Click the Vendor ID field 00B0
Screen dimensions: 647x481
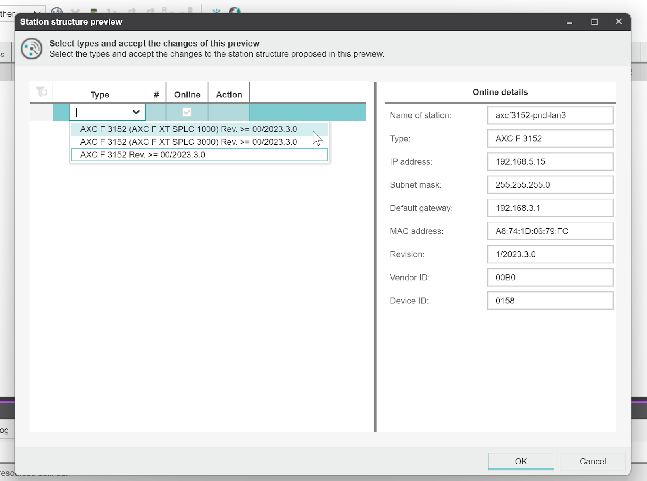pos(550,278)
